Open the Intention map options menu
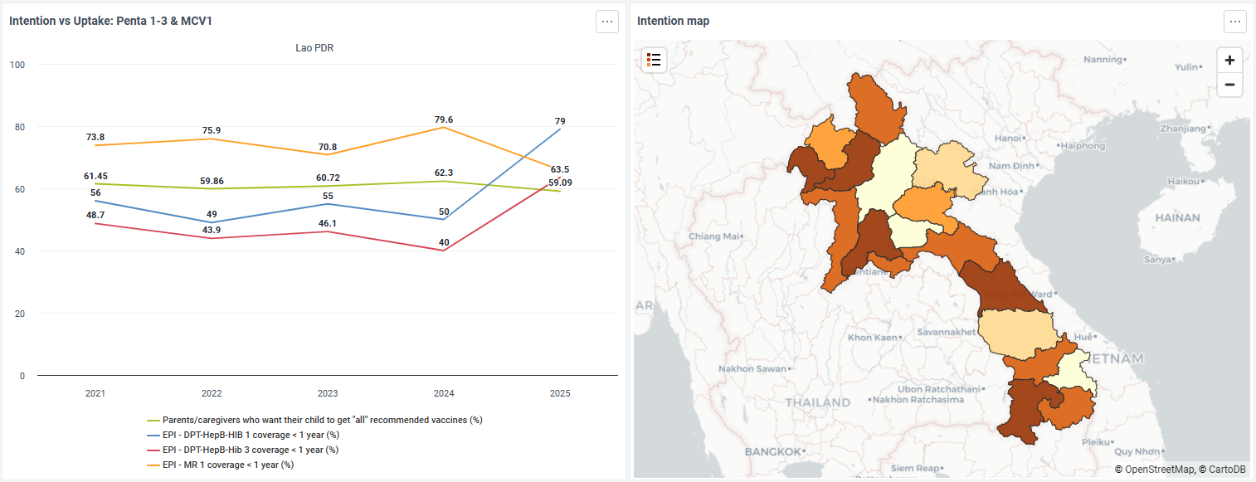This screenshot has height=482, width=1256. (x=1235, y=22)
